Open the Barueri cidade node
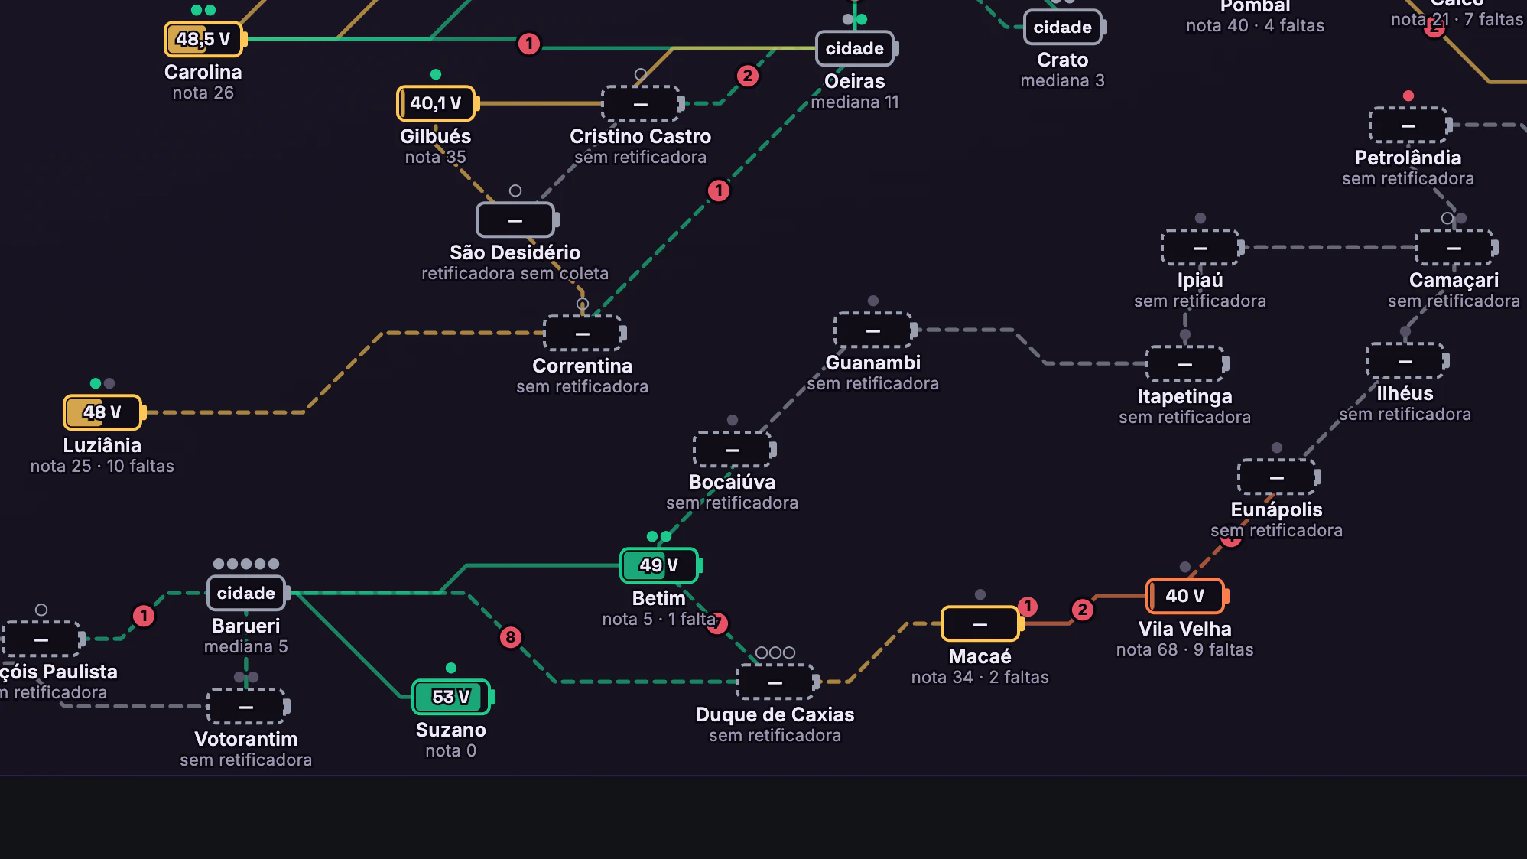1527x859 pixels. 248,593
